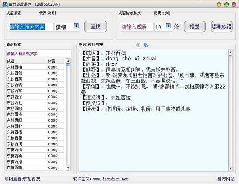Select idiom row 东挪西借
The width and height of the screenshot is (239, 184).
click(x=35, y=150)
